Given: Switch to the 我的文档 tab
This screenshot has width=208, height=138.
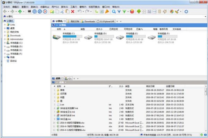Looking at the screenshot, I should (73, 21).
